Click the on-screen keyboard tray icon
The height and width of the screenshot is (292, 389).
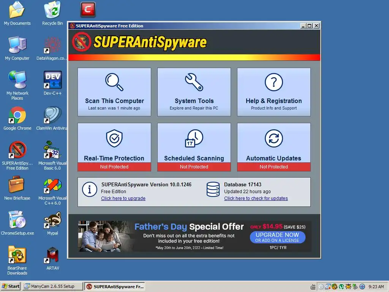point(313,287)
